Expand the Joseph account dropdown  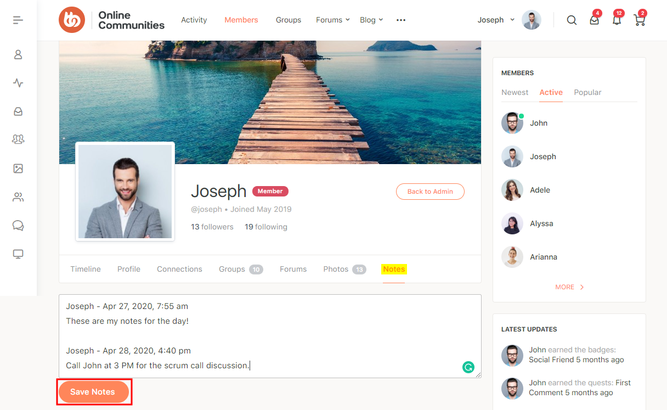(x=495, y=20)
